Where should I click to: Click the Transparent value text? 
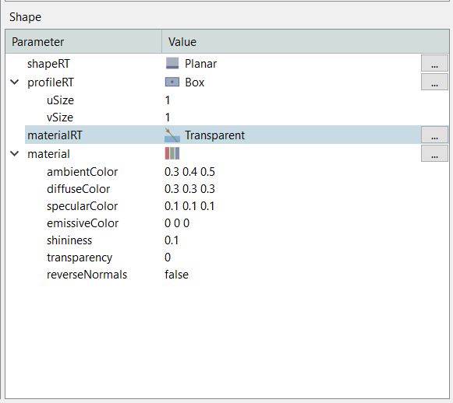pyautogui.click(x=215, y=135)
